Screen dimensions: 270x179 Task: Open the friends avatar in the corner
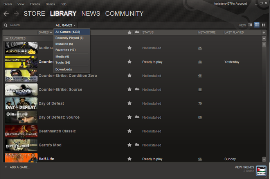261,170
